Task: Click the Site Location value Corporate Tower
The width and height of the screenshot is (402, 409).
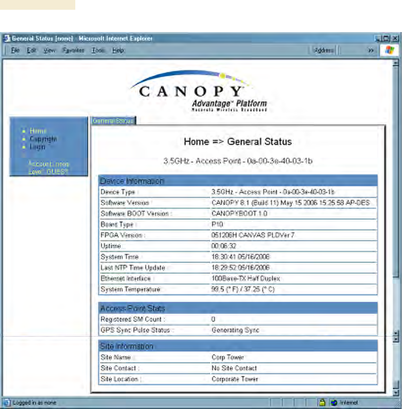Action: click(235, 379)
